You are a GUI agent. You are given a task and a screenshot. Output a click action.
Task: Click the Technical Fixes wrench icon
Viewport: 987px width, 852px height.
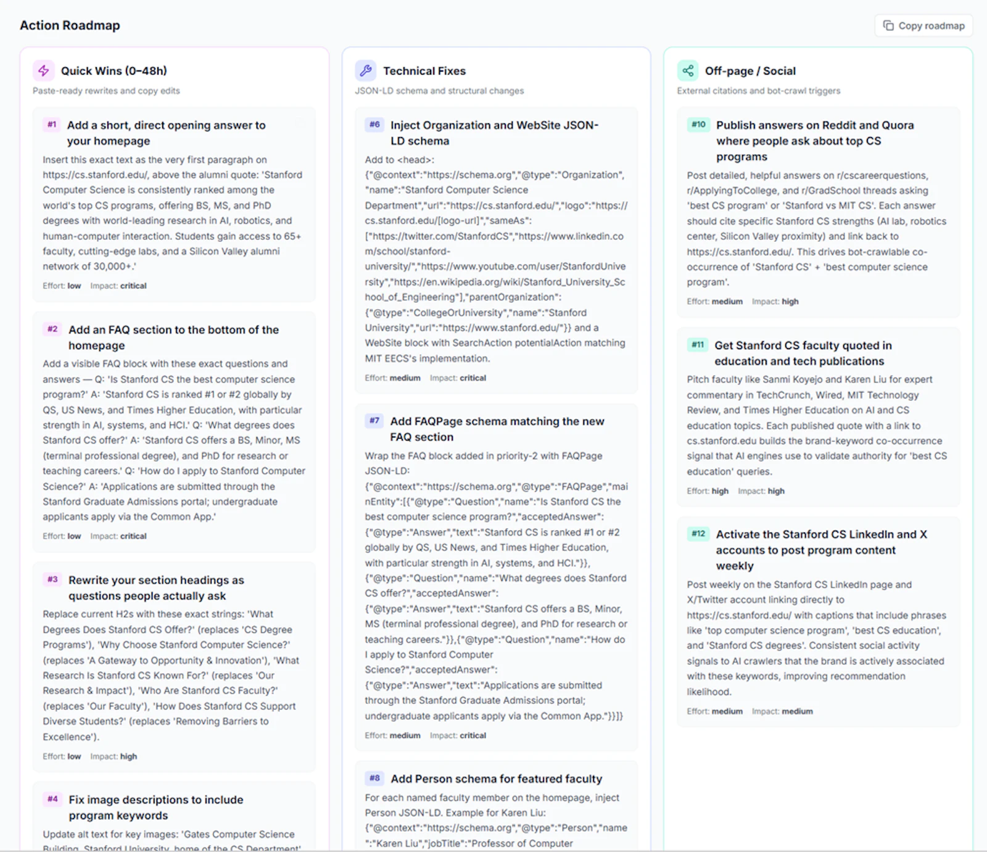[x=365, y=71]
